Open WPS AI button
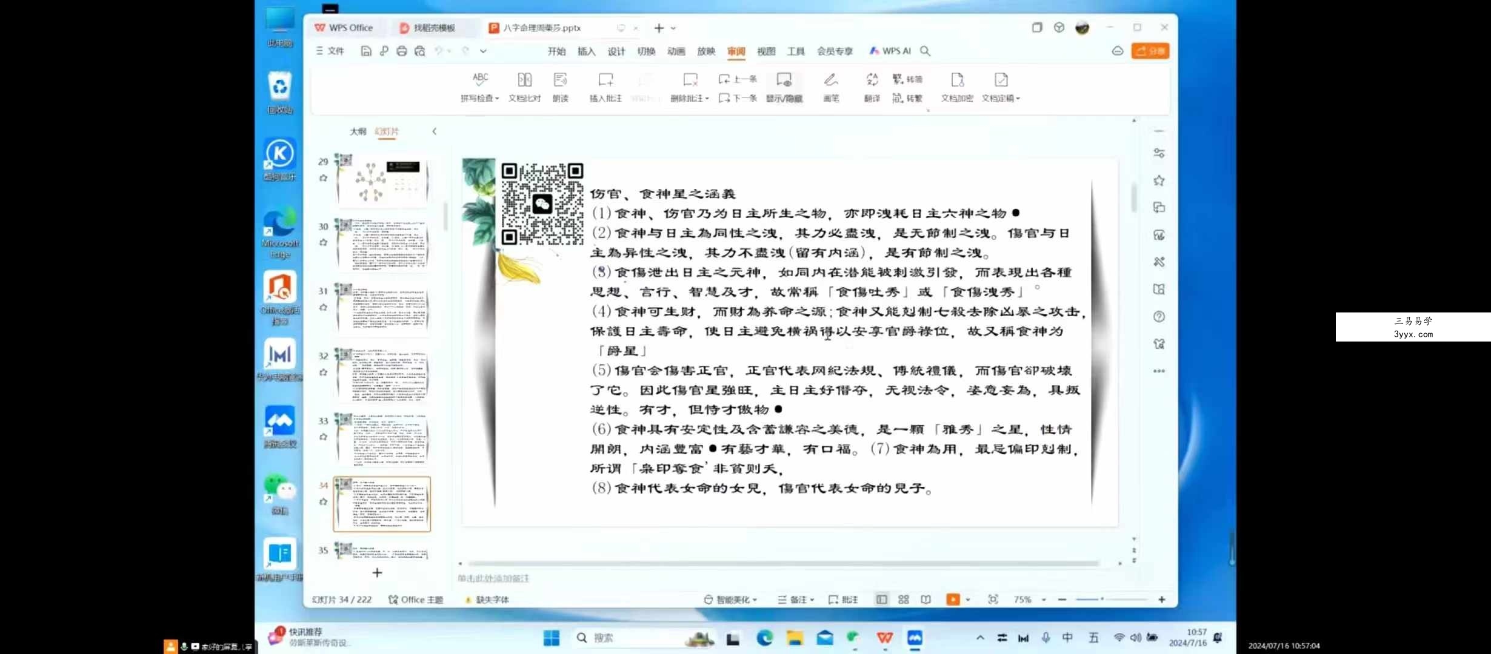Viewport: 1491px width, 654px height. pos(890,51)
